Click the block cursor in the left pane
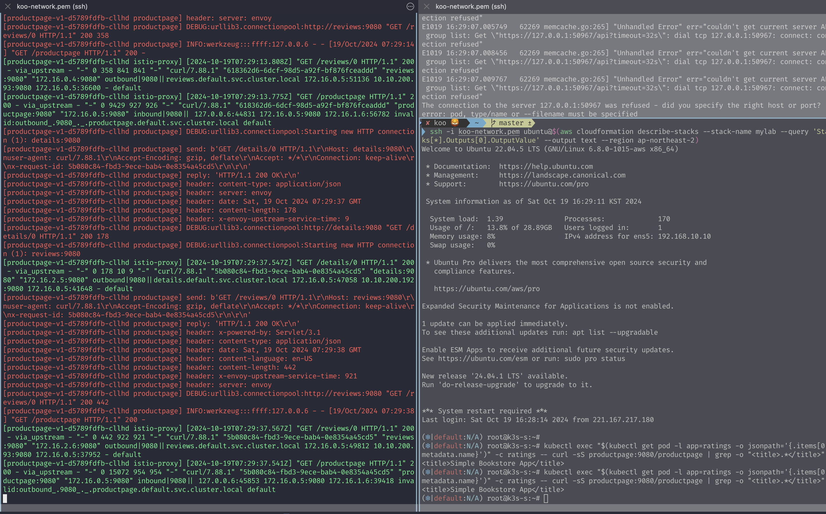 pos(5,498)
